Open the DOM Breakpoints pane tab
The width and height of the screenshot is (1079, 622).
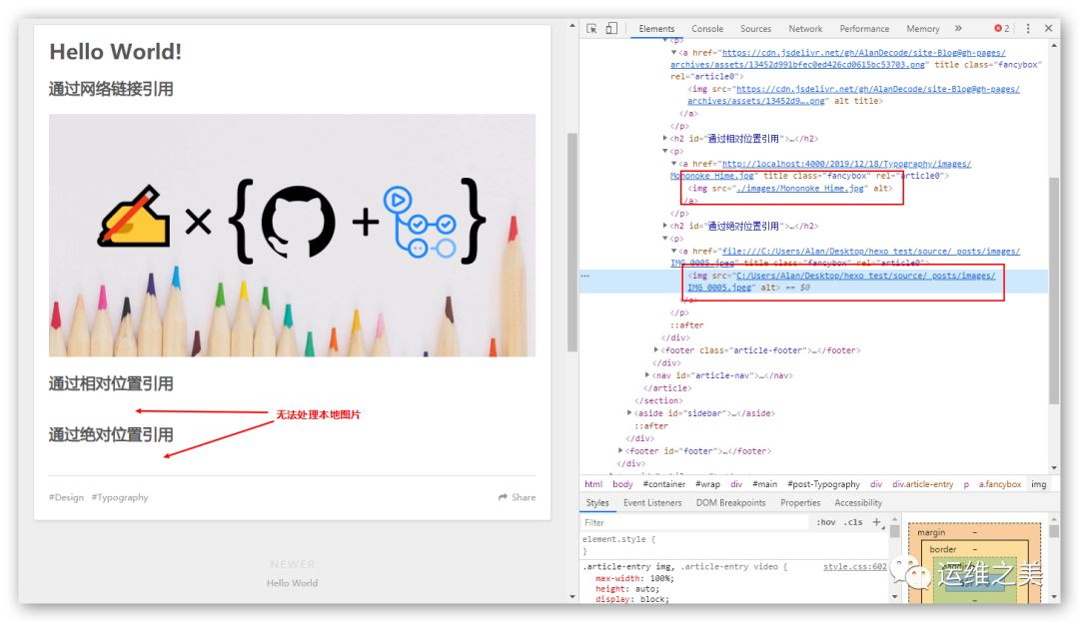(x=730, y=502)
